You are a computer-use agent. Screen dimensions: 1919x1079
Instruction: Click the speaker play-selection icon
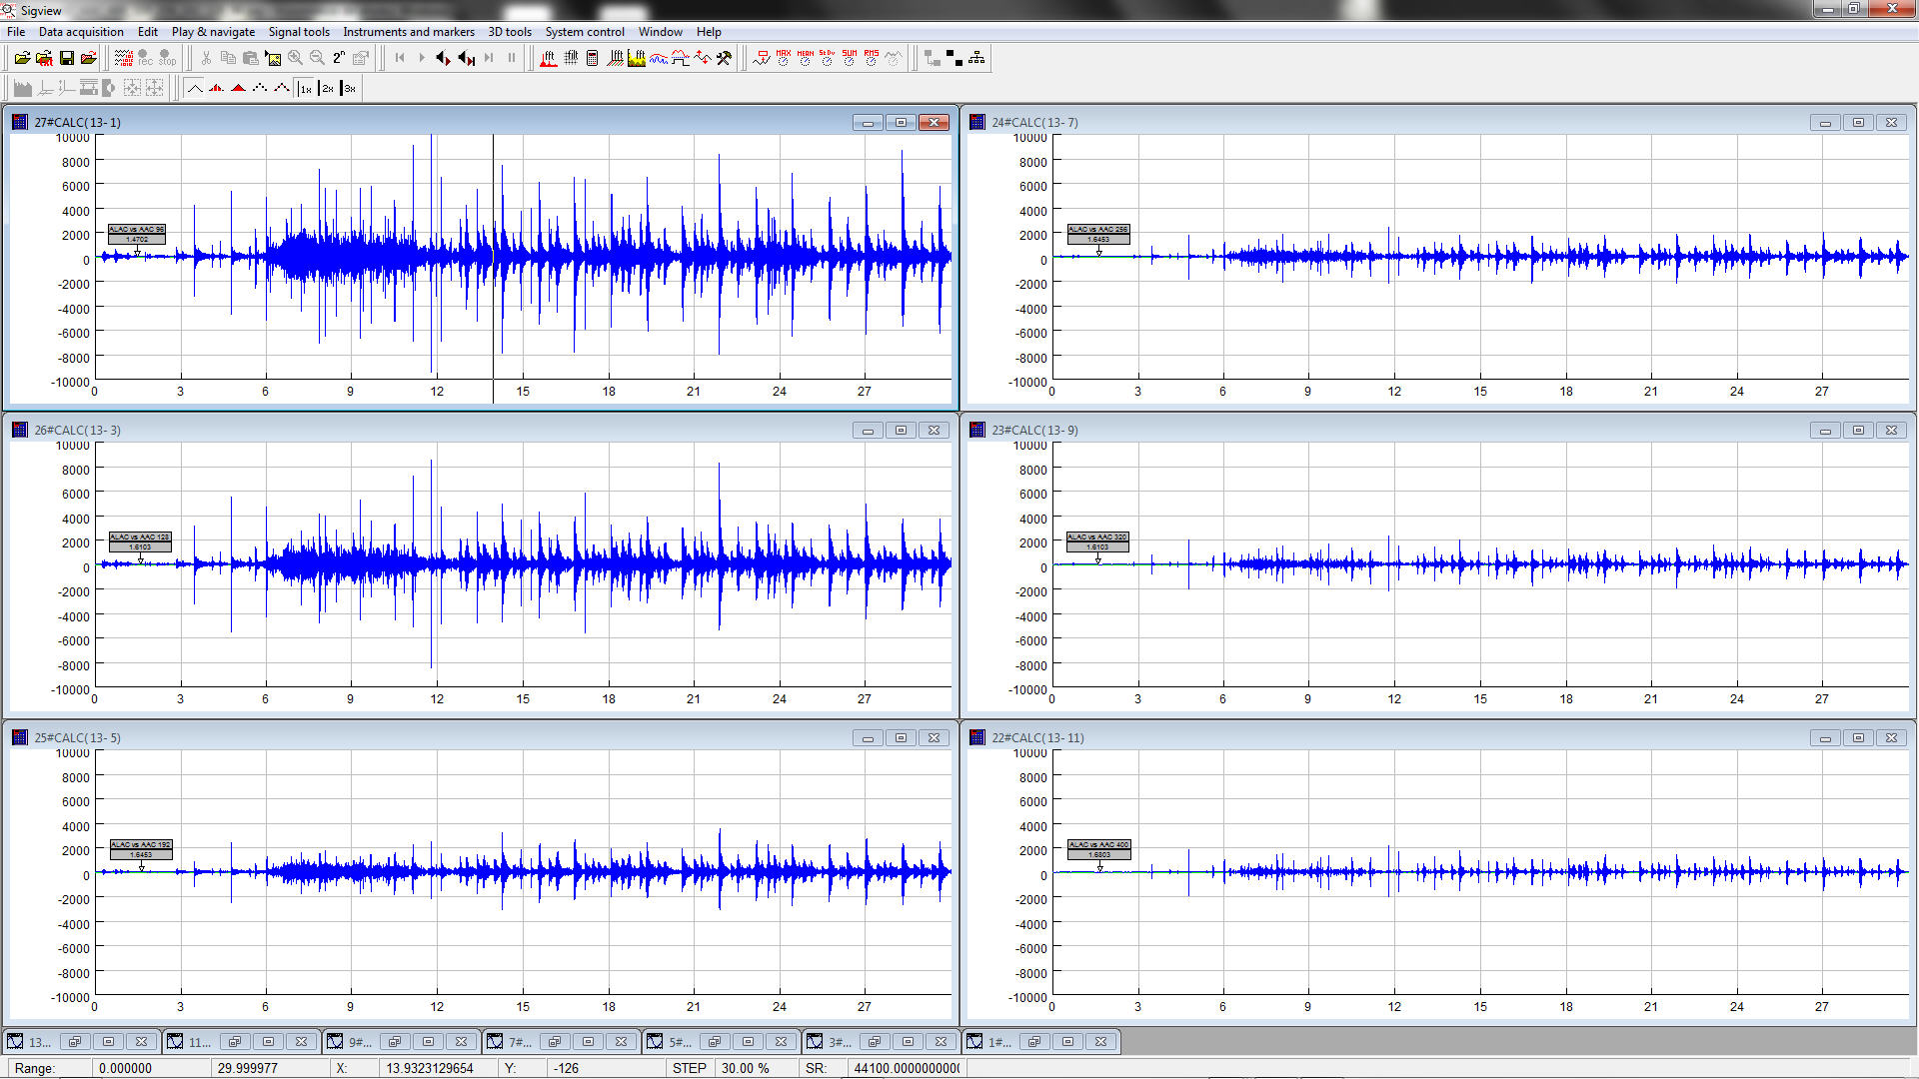click(466, 58)
